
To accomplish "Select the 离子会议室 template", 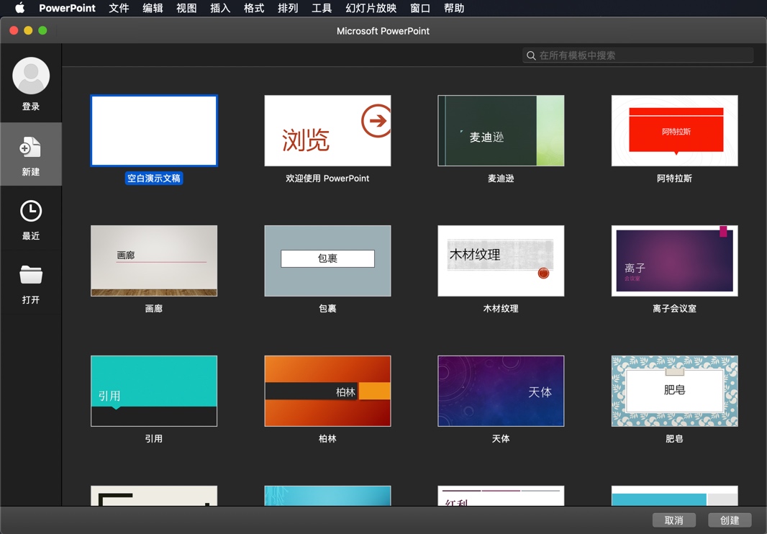I will (674, 261).
